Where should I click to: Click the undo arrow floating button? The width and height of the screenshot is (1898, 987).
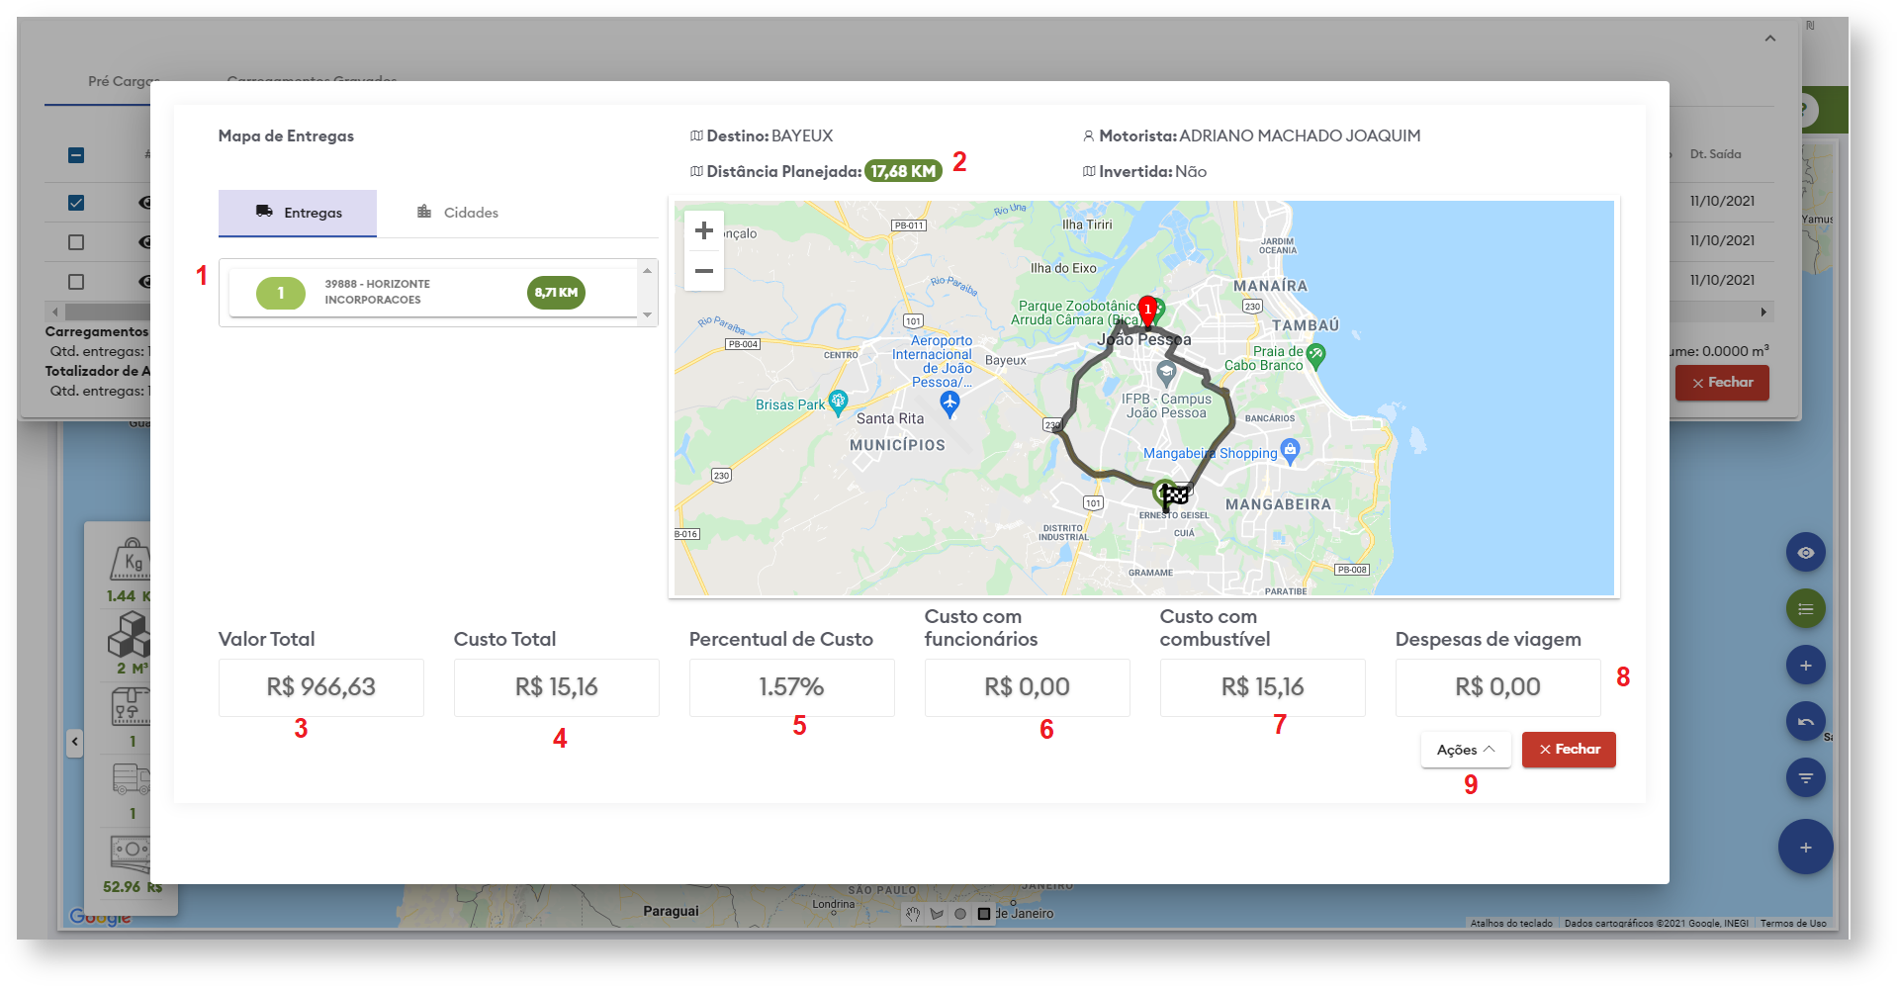pyautogui.click(x=1805, y=722)
